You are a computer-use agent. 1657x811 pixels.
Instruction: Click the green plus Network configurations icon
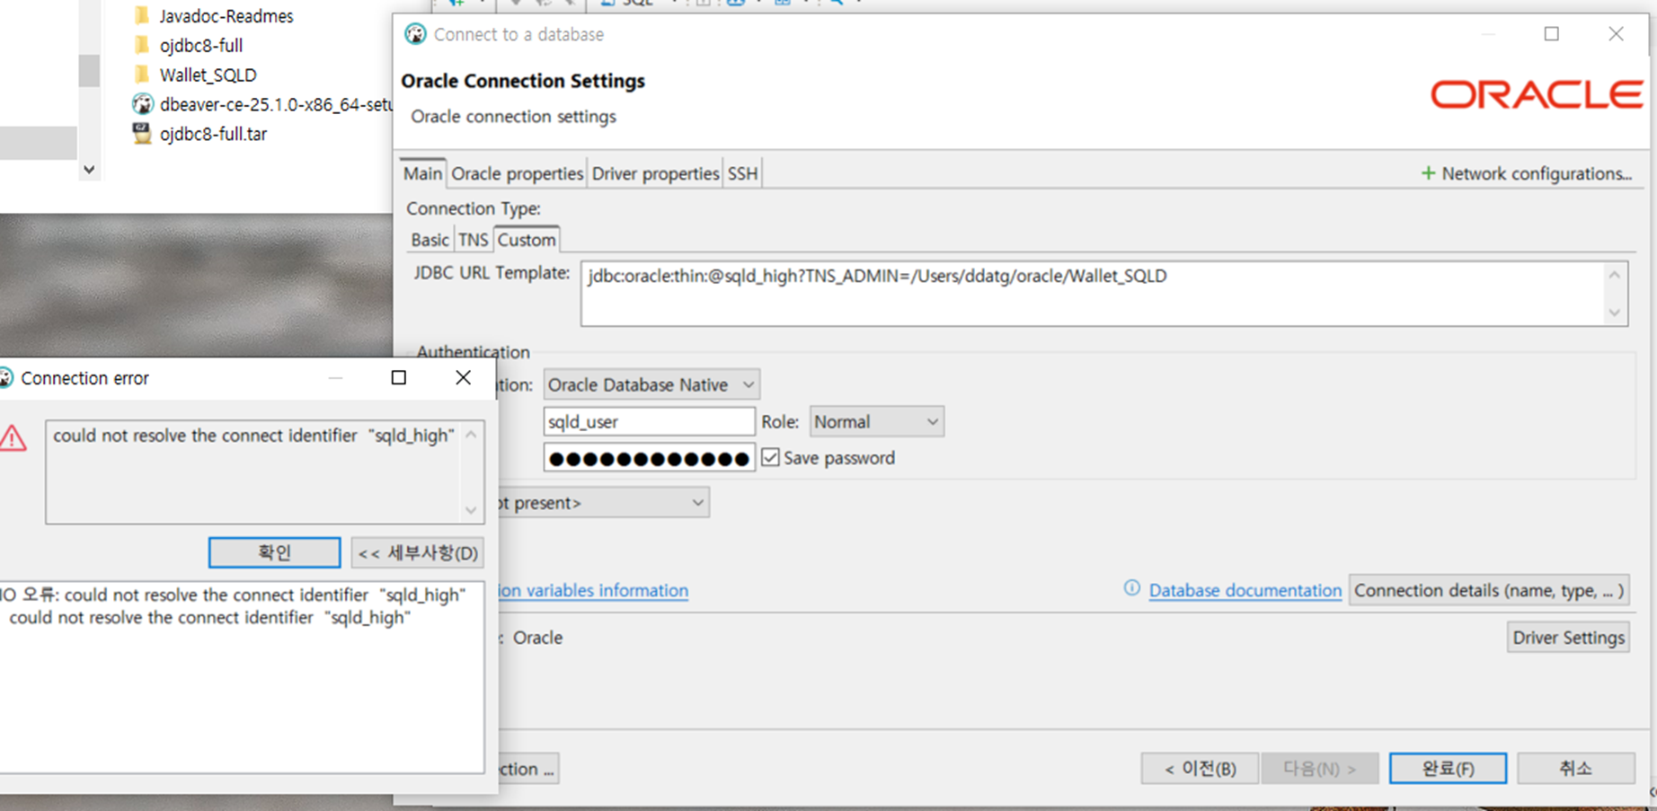click(x=1428, y=173)
